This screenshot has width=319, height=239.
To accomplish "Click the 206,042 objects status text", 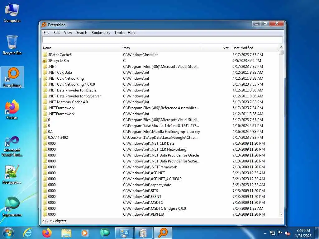I will click(54, 221).
